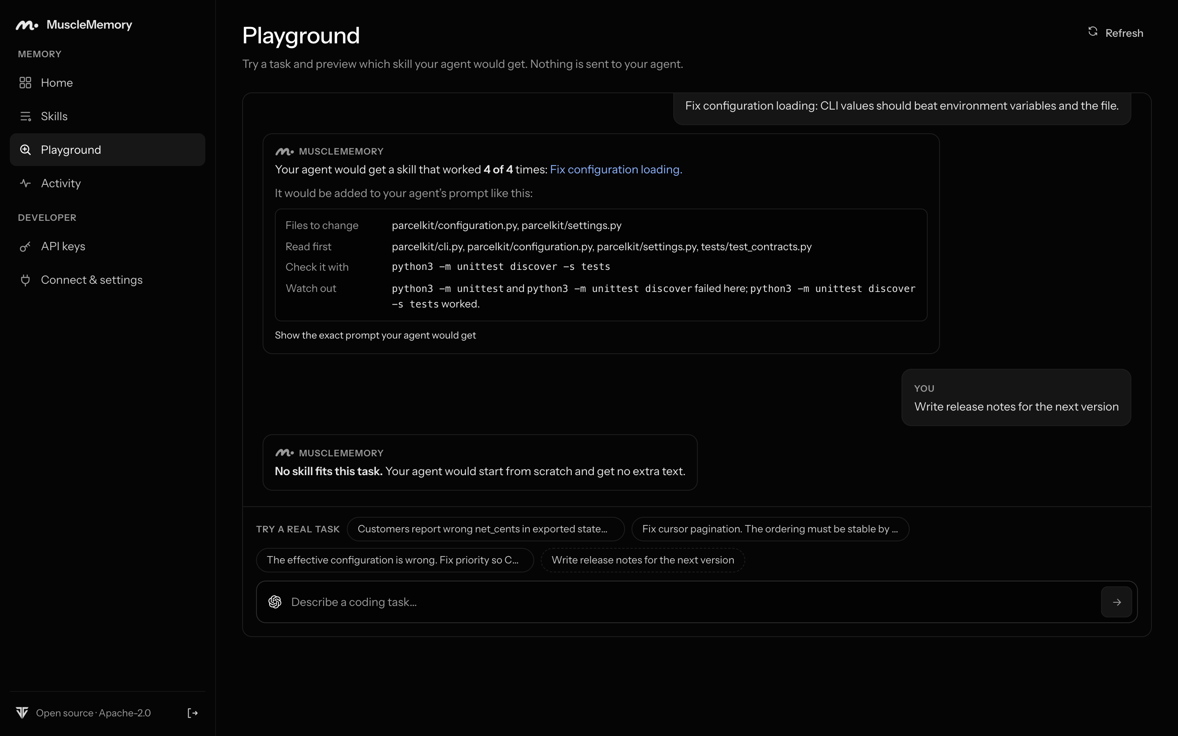Click the 'python3 -m unittest discover -s tests' check command
1178x736 pixels.
[501, 267]
